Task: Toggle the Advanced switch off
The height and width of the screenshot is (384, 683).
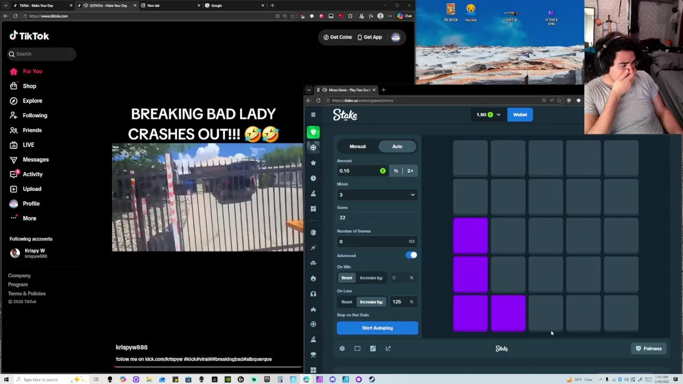Action: [411, 255]
